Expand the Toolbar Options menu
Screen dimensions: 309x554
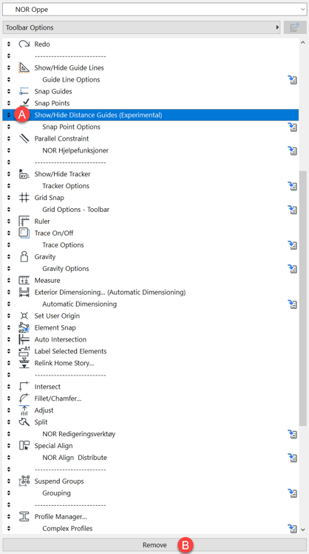(x=142, y=27)
